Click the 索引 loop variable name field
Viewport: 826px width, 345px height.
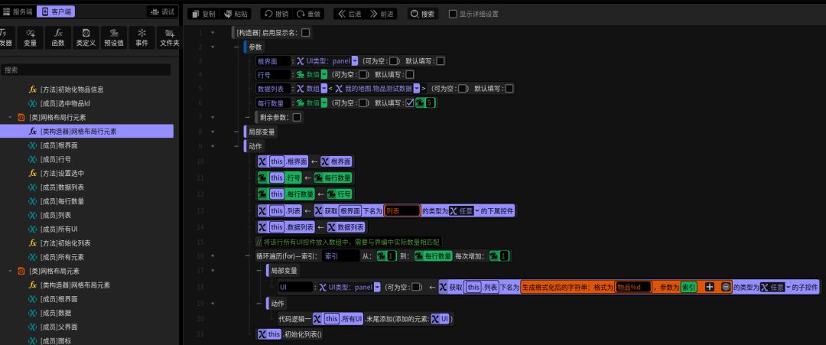340,256
